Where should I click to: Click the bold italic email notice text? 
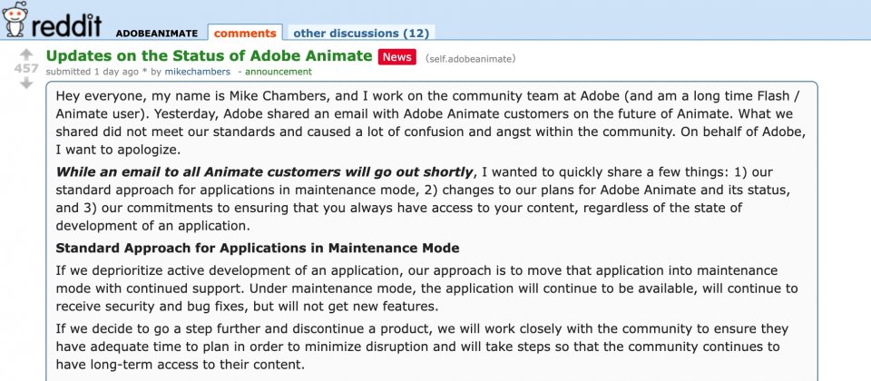pos(265,172)
